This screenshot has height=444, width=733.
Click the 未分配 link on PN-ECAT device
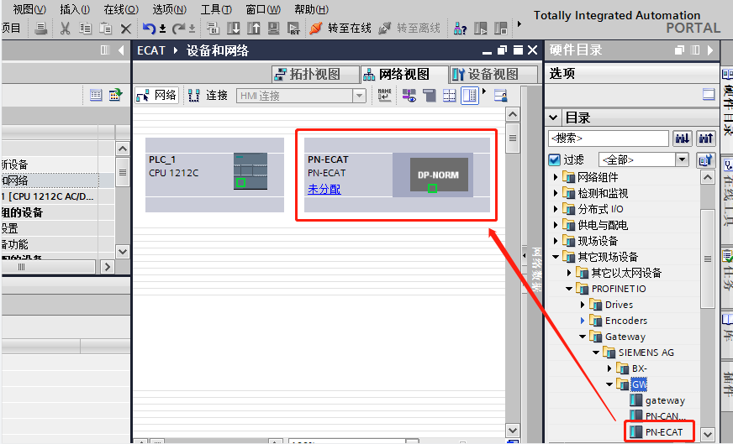[324, 190]
